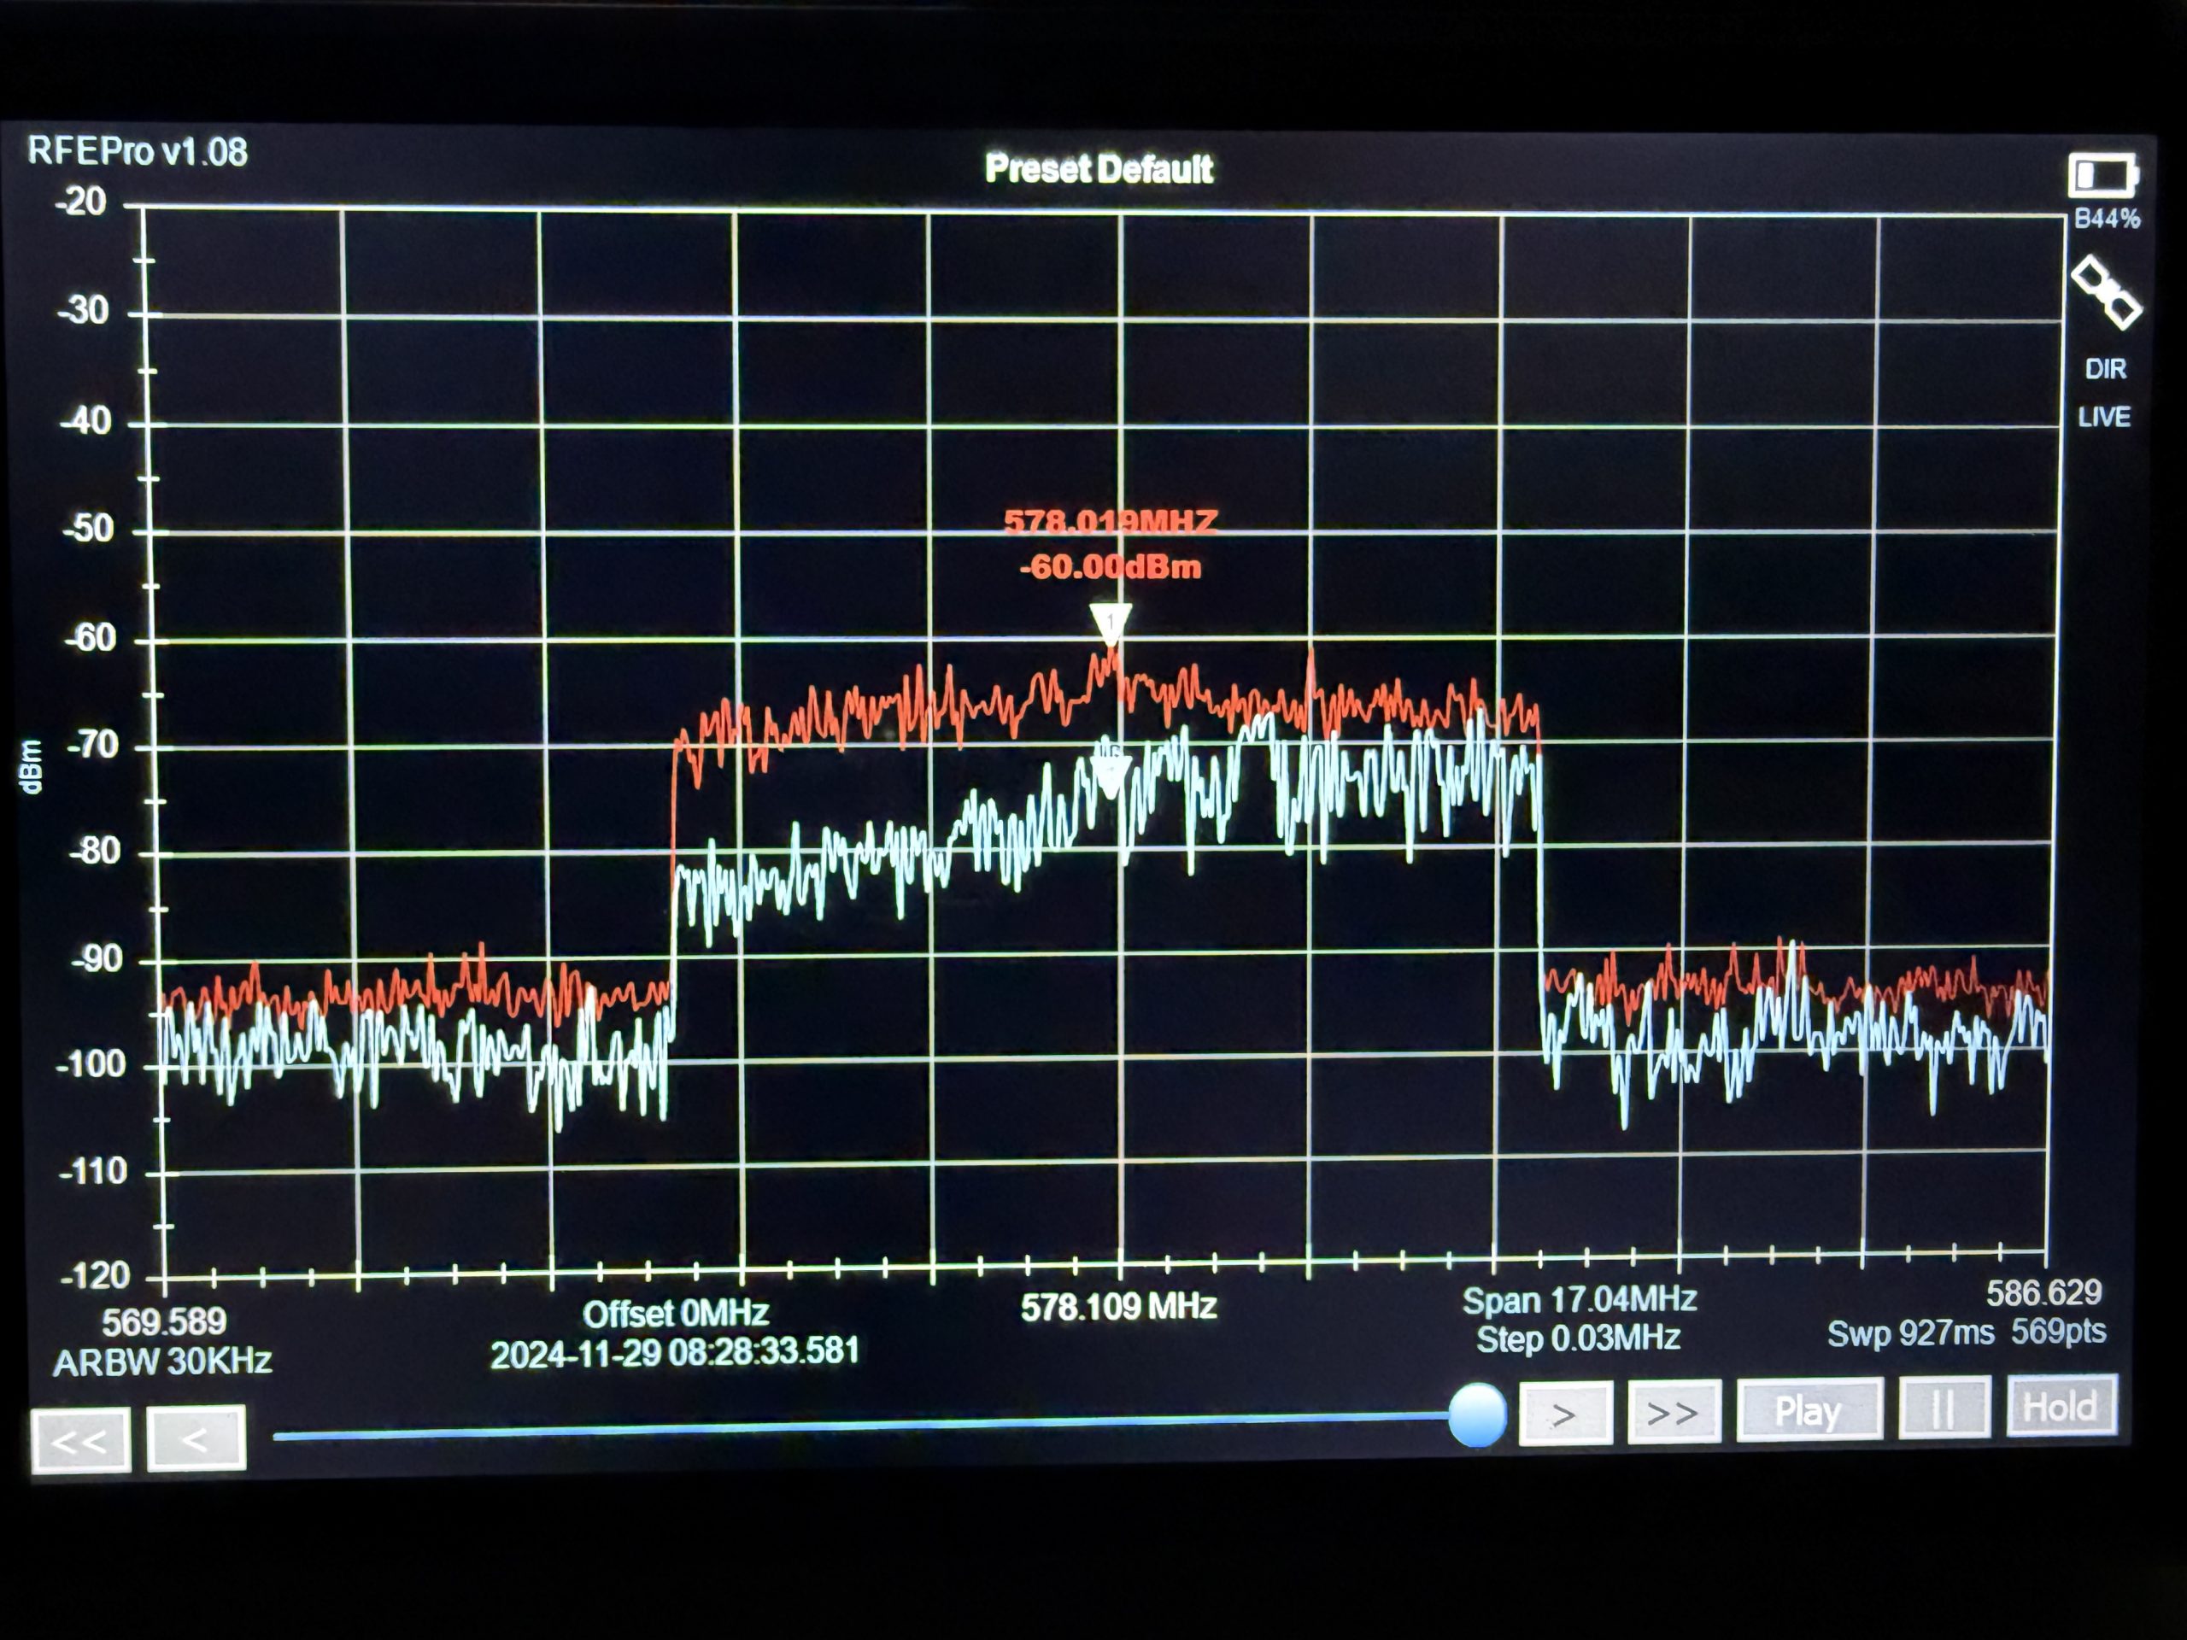Toggle the LIVE mode indicator
2187x1640 pixels.
click(2104, 417)
